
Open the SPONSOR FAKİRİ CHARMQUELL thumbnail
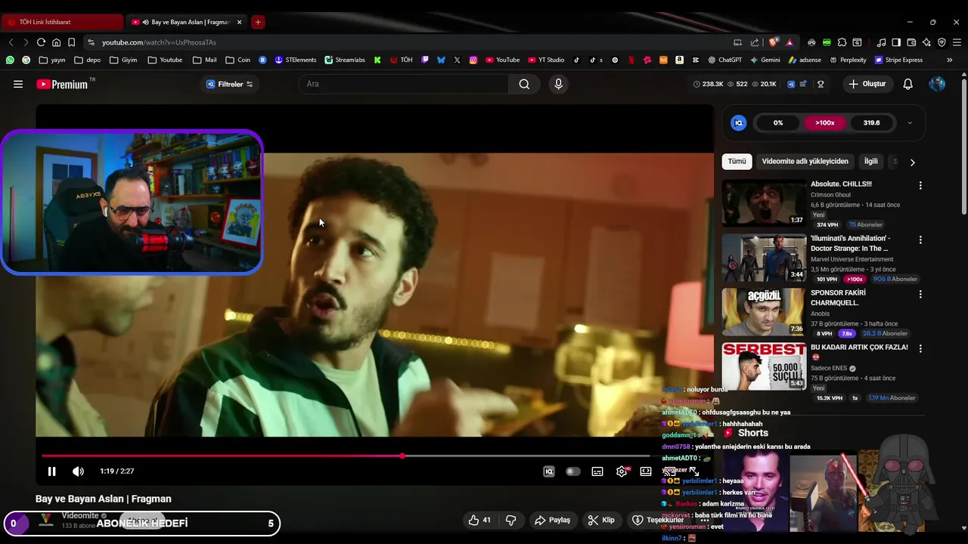tap(764, 311)
